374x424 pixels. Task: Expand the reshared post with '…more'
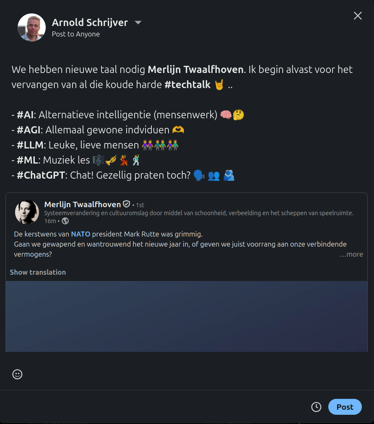pos(351,254)
